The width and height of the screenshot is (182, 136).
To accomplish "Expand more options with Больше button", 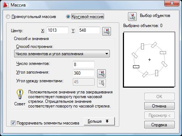I will pos(99,121).
